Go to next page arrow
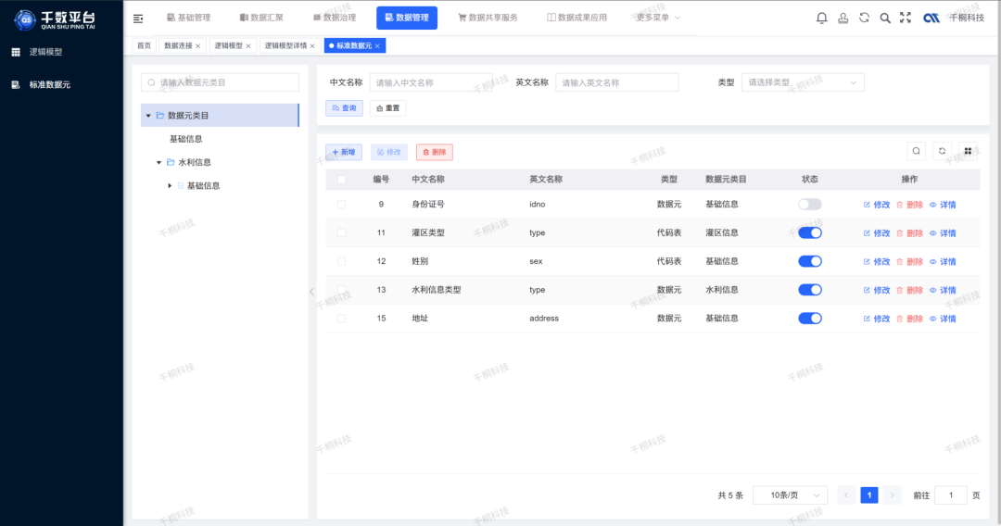 pyautogui.click(x=892, y=495)
